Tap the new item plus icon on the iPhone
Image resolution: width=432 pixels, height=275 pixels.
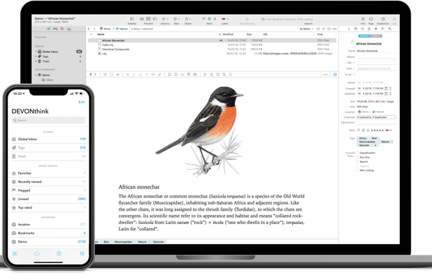(x=15, y=253)
